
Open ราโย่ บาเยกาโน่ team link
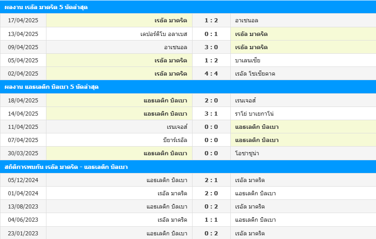pos(254,114)
